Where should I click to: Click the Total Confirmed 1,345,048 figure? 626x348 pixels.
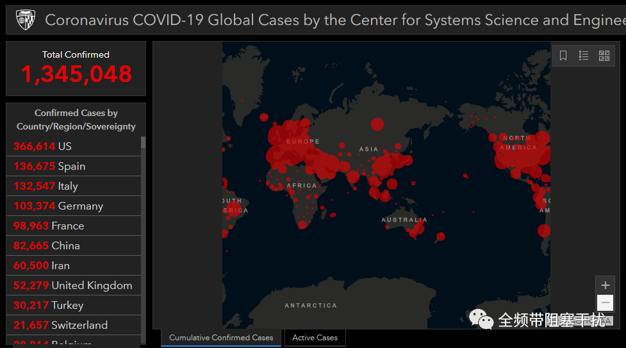coord(76,74)
